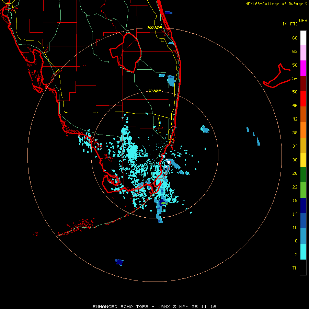Click the medium blue legend swatch
This screenshot has width=309, height=309.
coord(303,221)
